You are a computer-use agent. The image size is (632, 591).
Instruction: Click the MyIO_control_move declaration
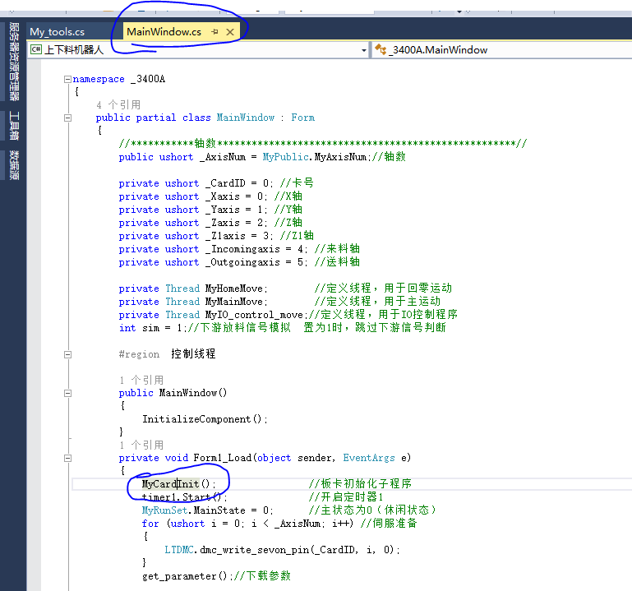[x=213, y=315]
